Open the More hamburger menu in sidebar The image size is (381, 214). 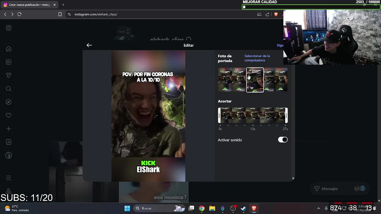tap(9, 178)
